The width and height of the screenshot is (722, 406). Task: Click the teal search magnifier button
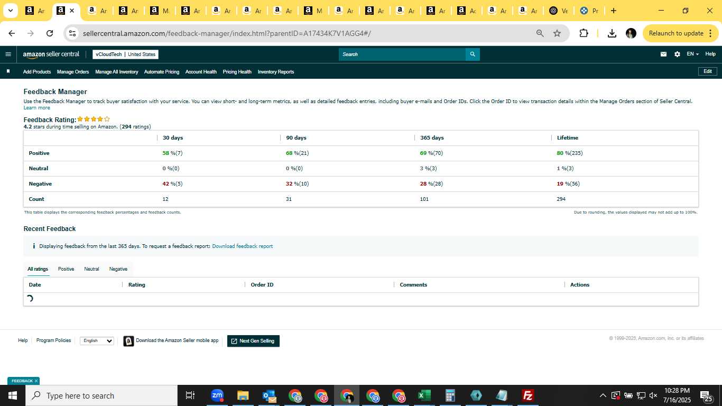point(473,54)
